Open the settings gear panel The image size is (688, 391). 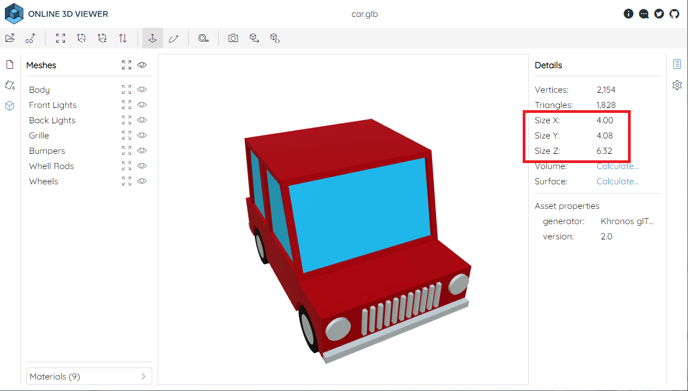click(677, 85)
